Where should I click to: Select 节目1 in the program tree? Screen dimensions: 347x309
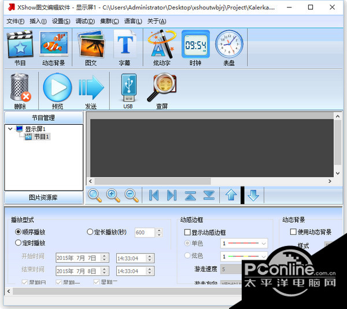click(42, 137)
